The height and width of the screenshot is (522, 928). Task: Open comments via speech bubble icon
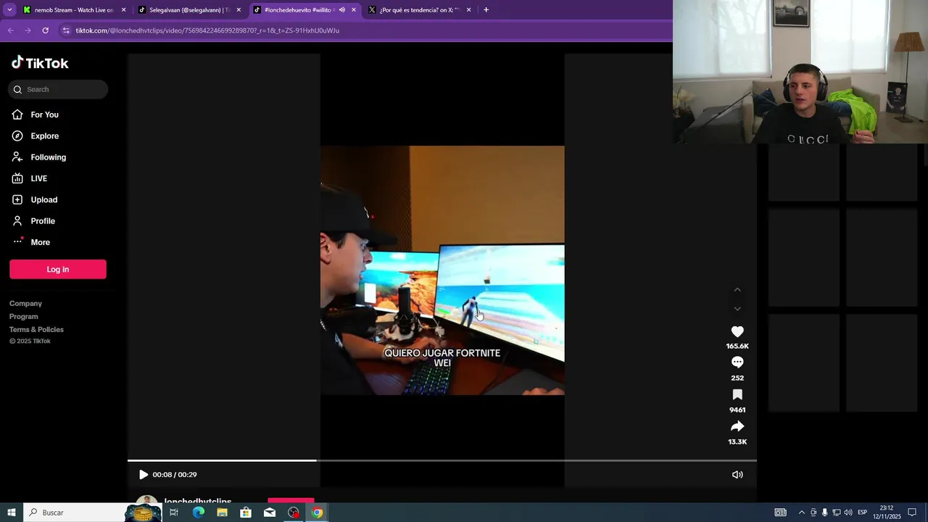click(737, 362)
